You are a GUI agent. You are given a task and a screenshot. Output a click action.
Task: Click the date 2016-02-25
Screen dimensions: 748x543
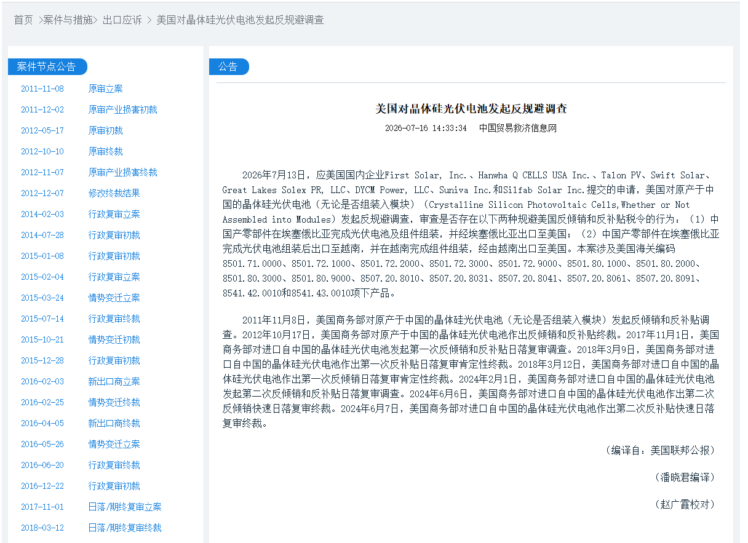42,402
